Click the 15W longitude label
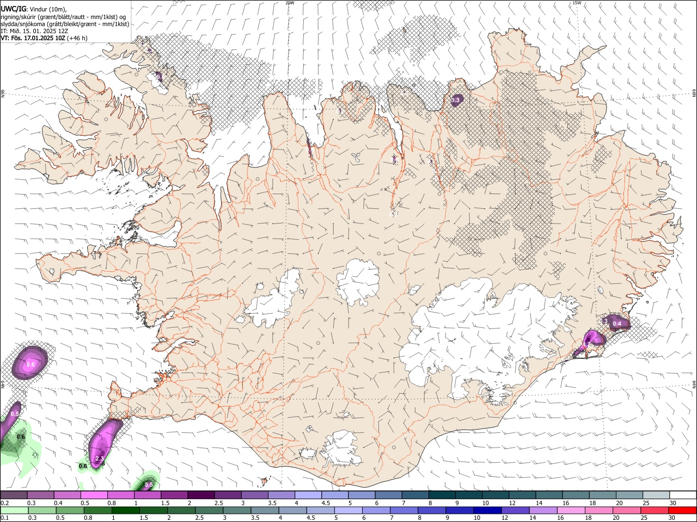Viewport: 697px width, 522px height. 577,3
